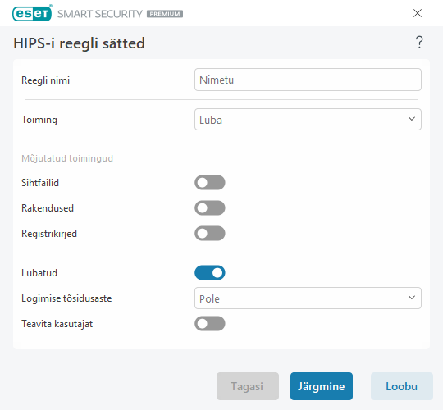443x410 pixels.
Task: Close the HIPS rule settings window
Action: coord(418,13)
